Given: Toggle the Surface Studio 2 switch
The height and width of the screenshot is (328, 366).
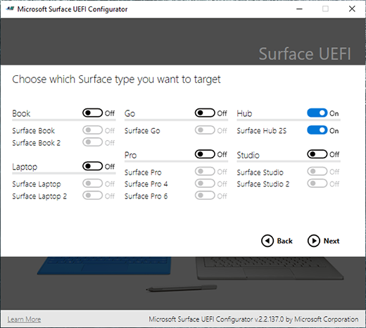Looking at the screenshot, I should click(317, 183).
